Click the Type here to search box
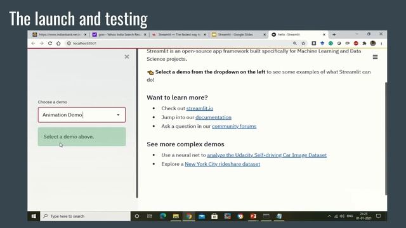 pos(86,216)
